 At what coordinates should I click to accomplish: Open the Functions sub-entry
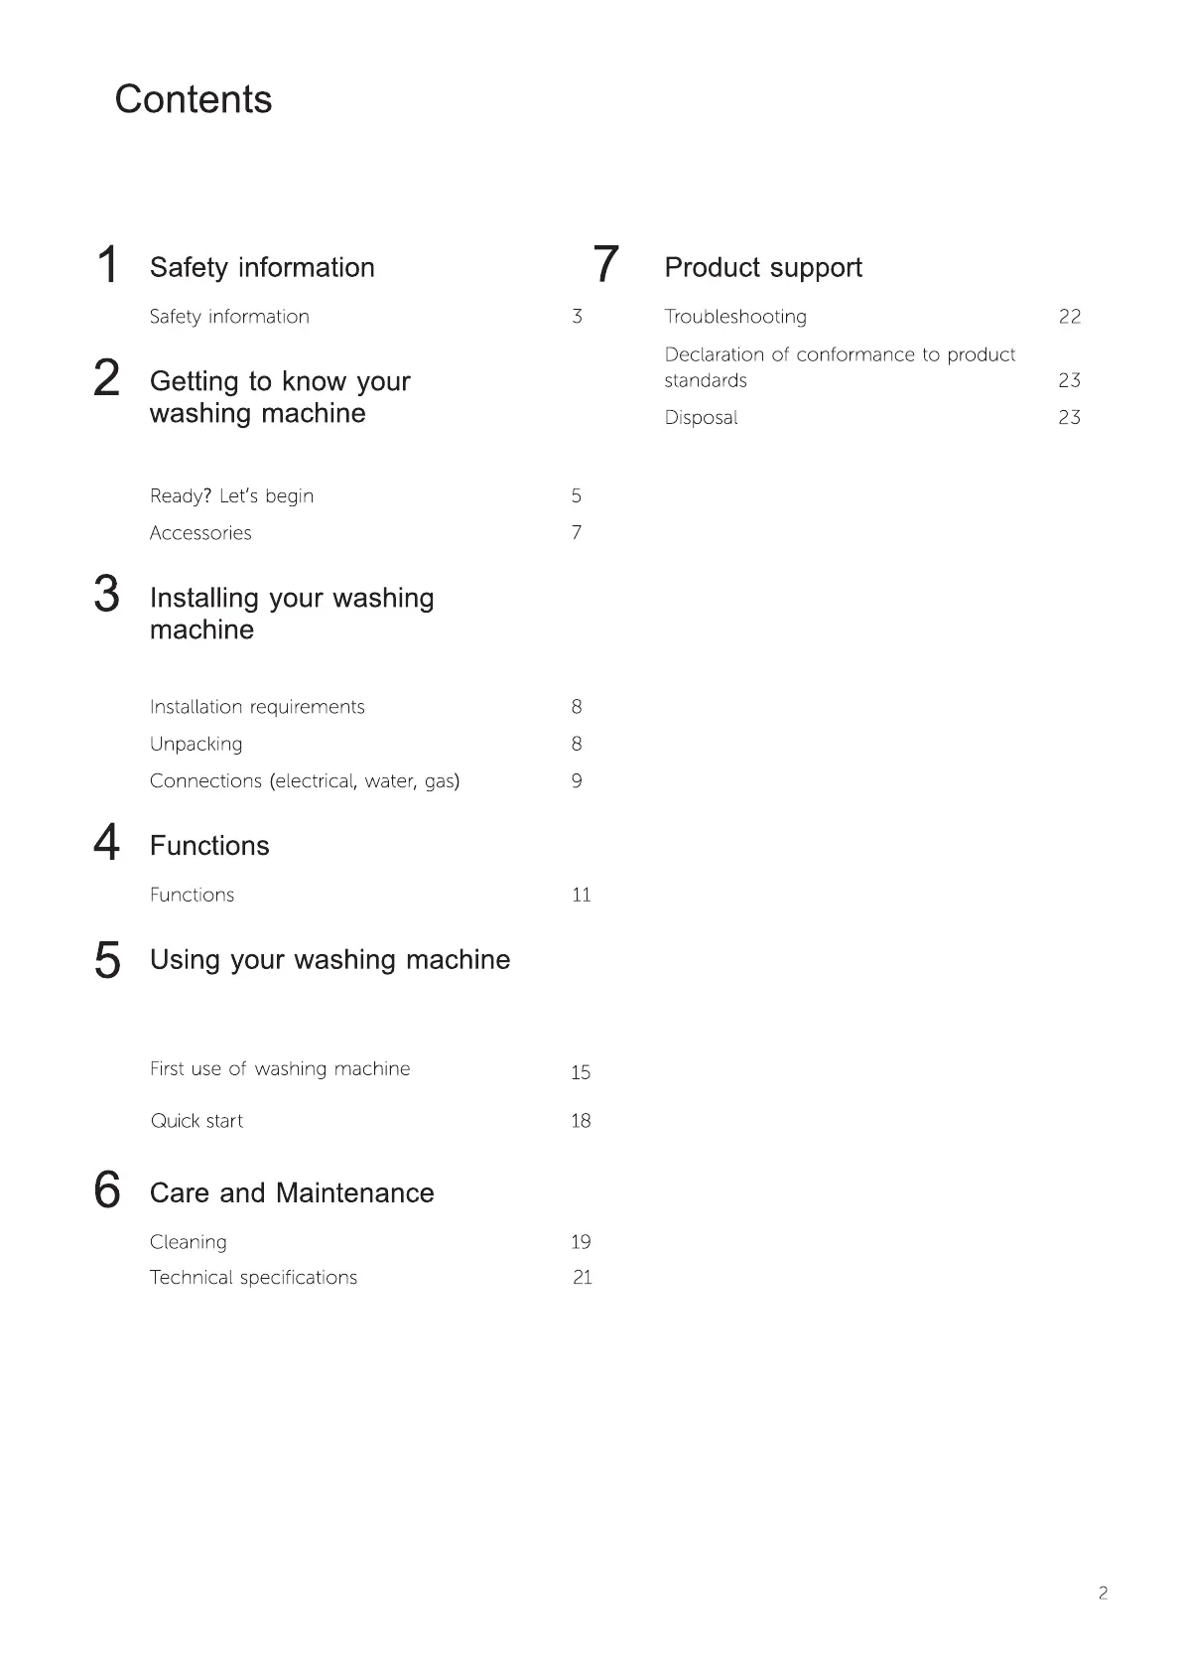pos(192,895)
